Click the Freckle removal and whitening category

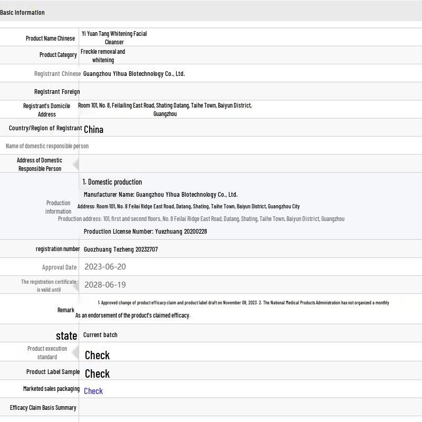pos(103,55)
